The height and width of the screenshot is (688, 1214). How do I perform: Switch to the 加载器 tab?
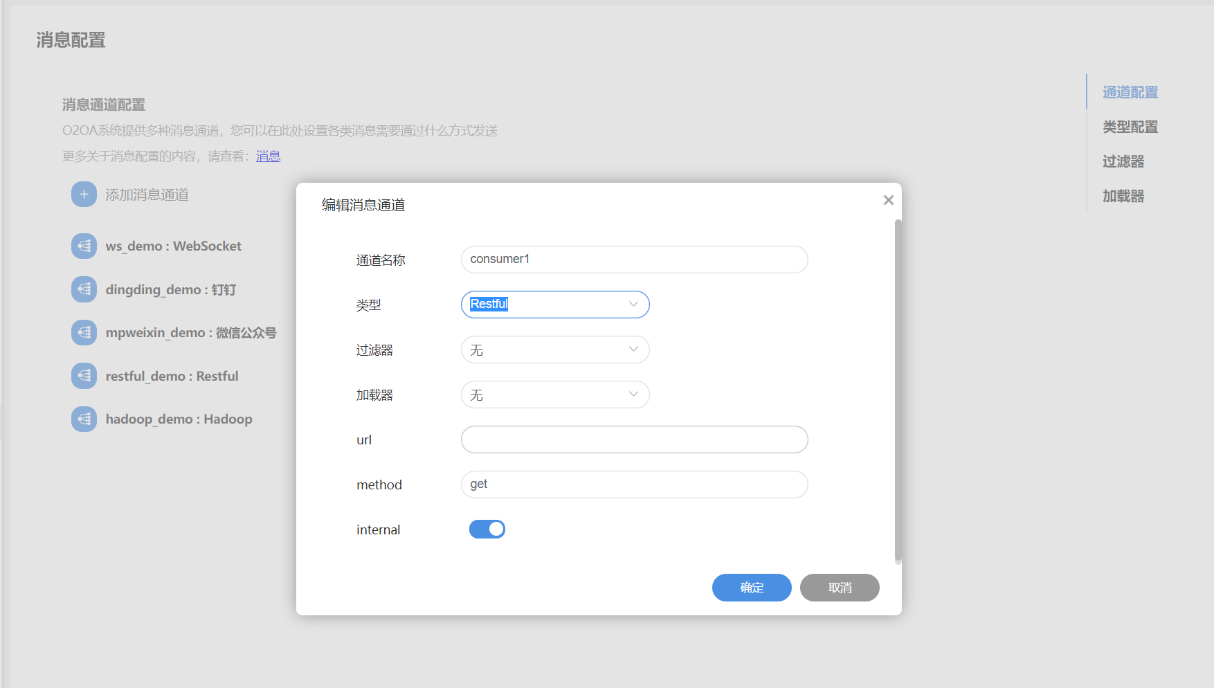click(x=1123, y=196)
